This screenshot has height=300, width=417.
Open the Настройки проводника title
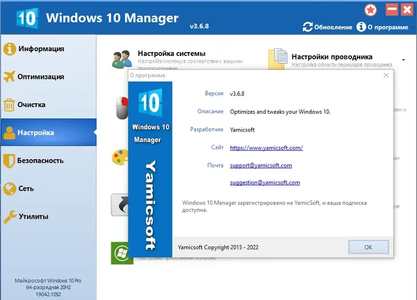click(332, 57)
